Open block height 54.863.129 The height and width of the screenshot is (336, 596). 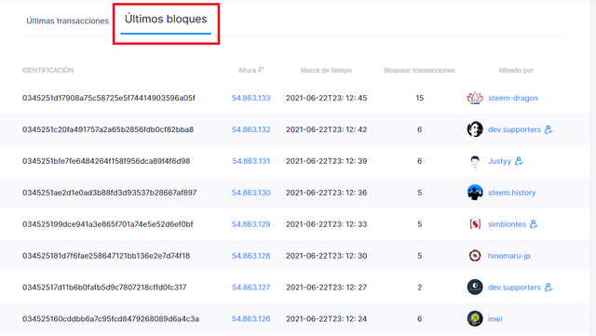click(x=251, y=224)
